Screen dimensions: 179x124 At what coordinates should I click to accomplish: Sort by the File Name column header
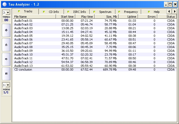click(x=33, y=17)
